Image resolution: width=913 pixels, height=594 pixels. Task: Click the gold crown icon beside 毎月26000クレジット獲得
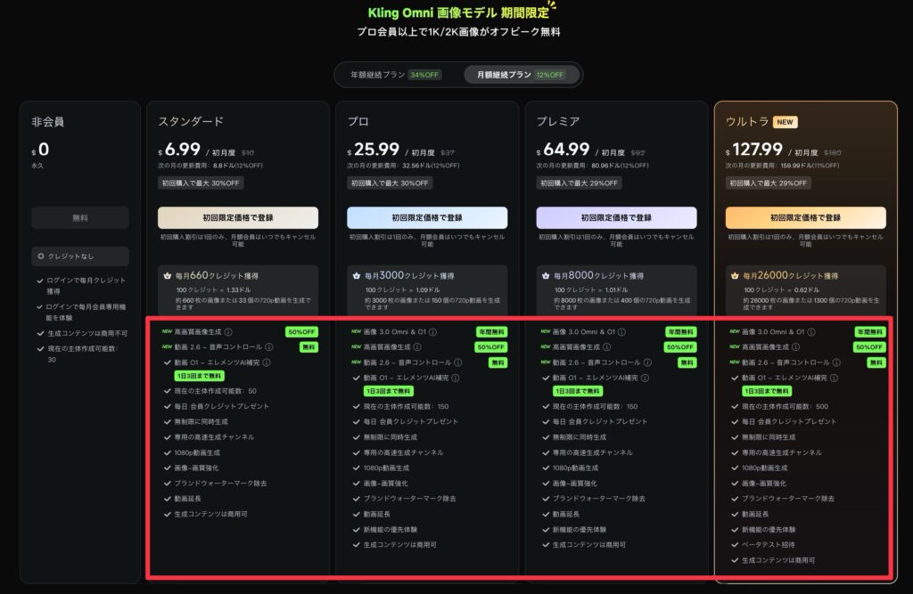(734, 276)
